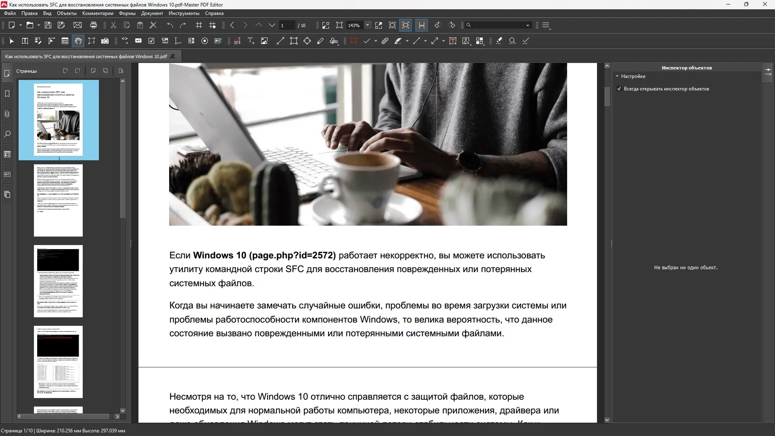Open the zoom percentage dropdown
Screen dimensions: 775x436
point(367,25)
